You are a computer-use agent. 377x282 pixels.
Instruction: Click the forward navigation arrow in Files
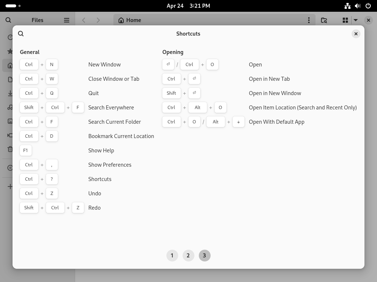pyautogui.click(x=98, y=20)
